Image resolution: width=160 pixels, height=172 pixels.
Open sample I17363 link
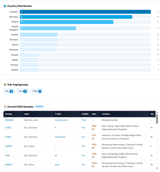pos(8,128)
